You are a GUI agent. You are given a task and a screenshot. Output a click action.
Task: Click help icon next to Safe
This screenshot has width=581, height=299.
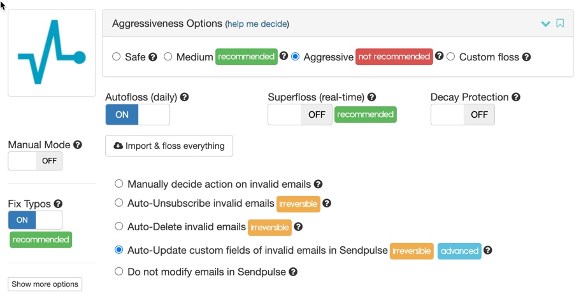pyautogui.click(x=153, y=57)
